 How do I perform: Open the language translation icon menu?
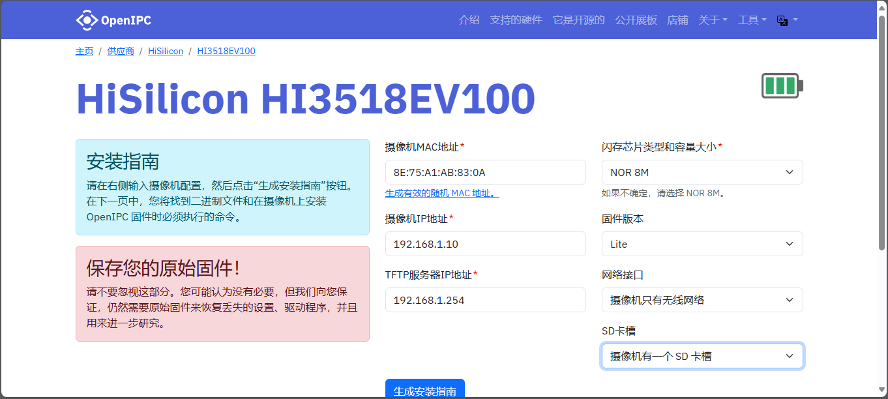coord(787,20)
